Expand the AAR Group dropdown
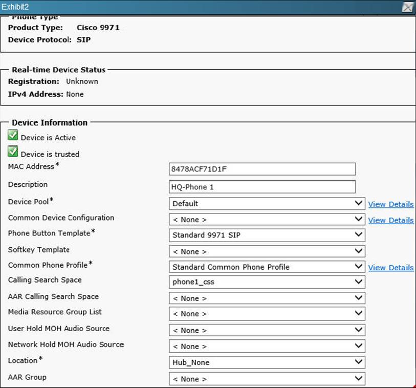 [x=267, y=379]
